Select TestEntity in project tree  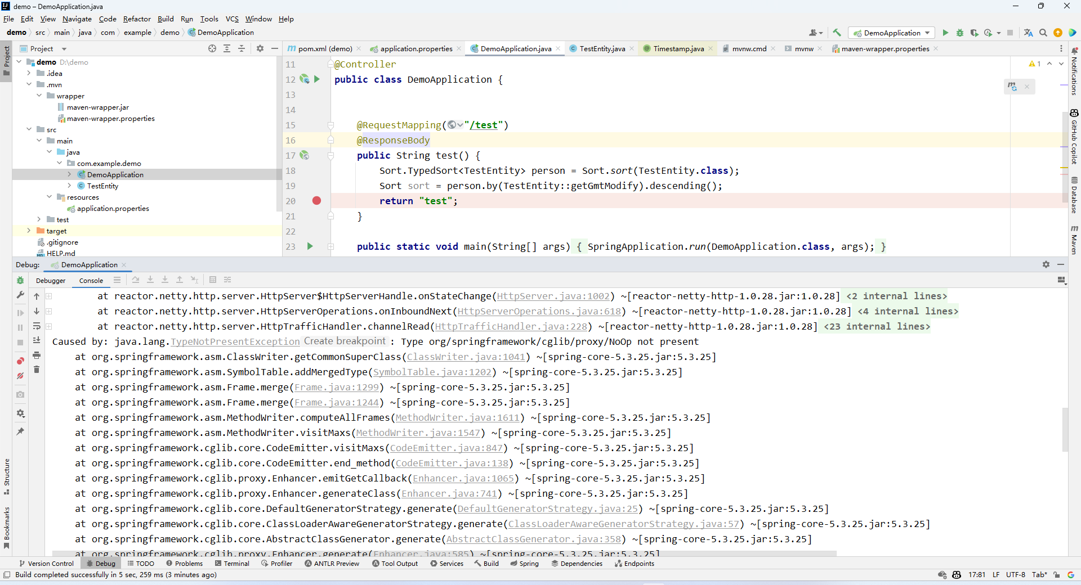click(x=102, y=186)
